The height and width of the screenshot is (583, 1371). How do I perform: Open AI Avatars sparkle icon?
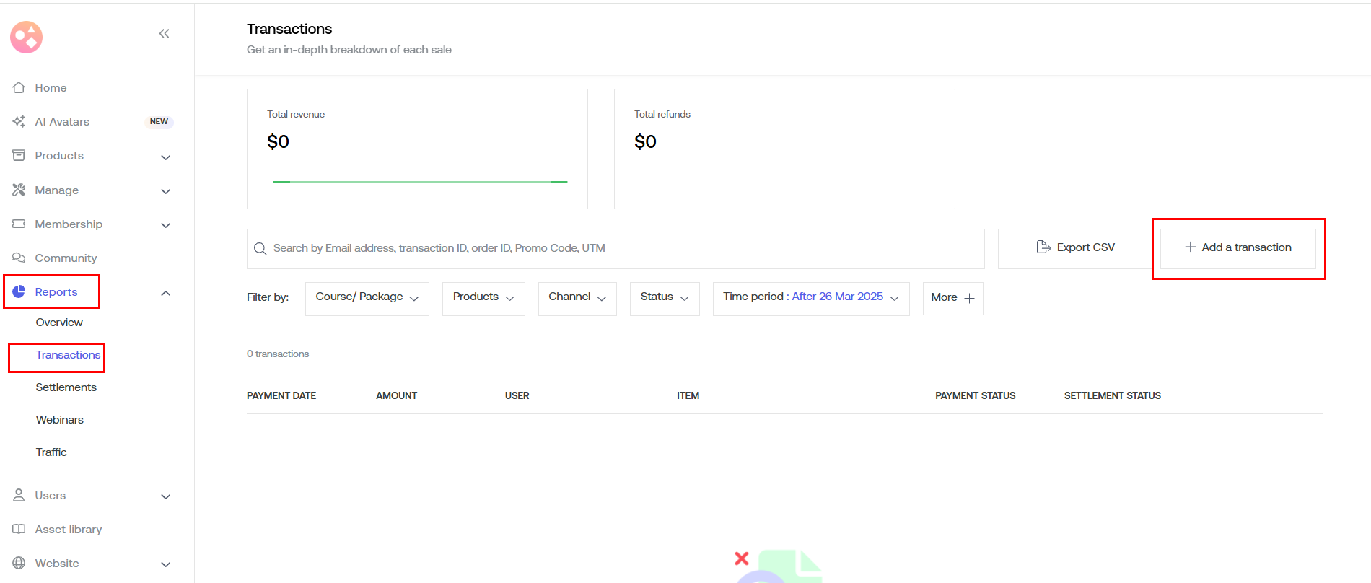point(19,121)
